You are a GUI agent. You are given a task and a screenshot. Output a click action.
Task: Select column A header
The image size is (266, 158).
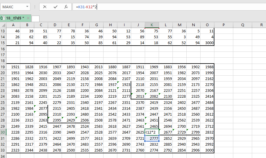[x=13, y=25]
